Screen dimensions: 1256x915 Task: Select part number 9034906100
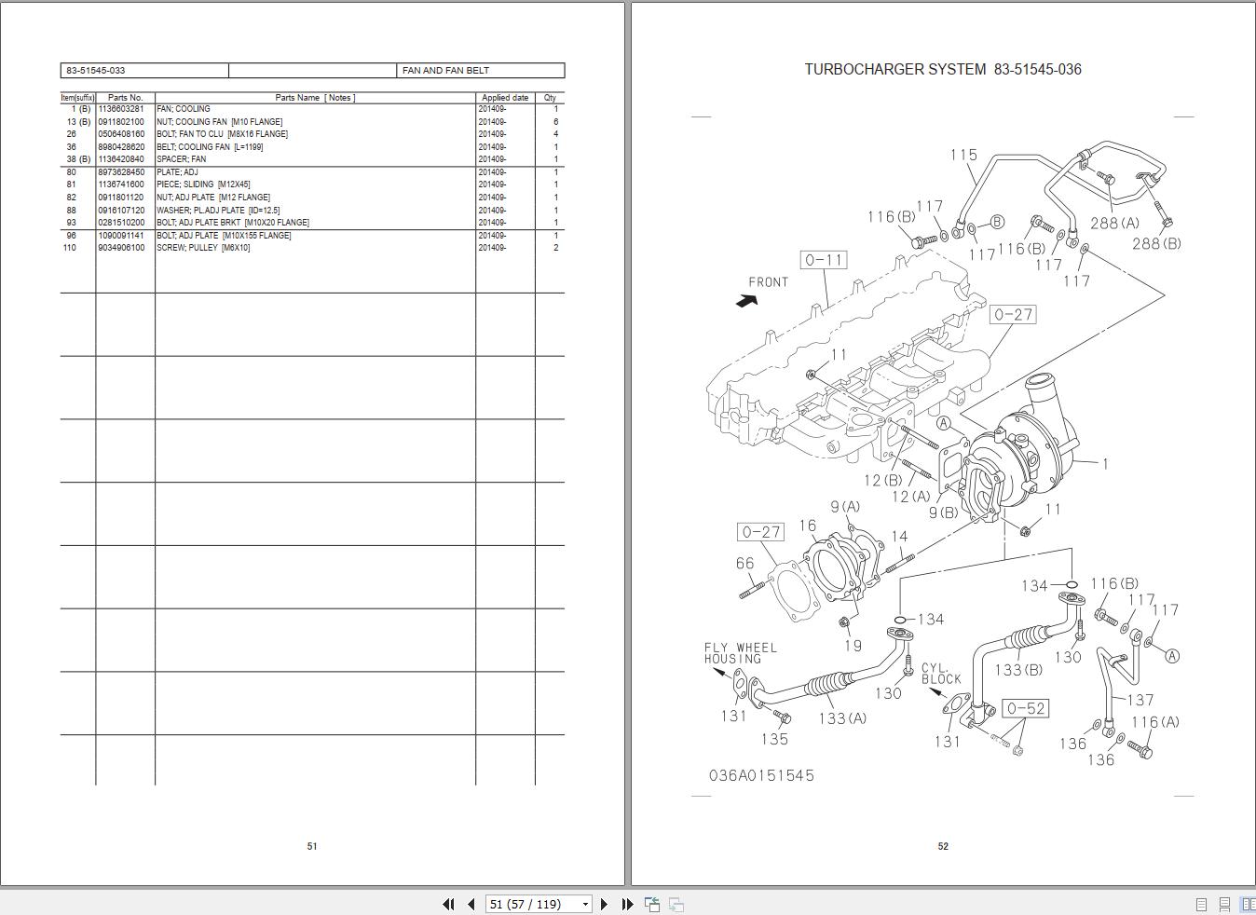(121, 248)
